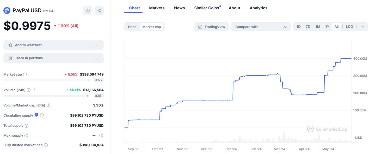Click the verified circulating supply badge
Viewport: 370px width, 154px height.
(36, 115)
